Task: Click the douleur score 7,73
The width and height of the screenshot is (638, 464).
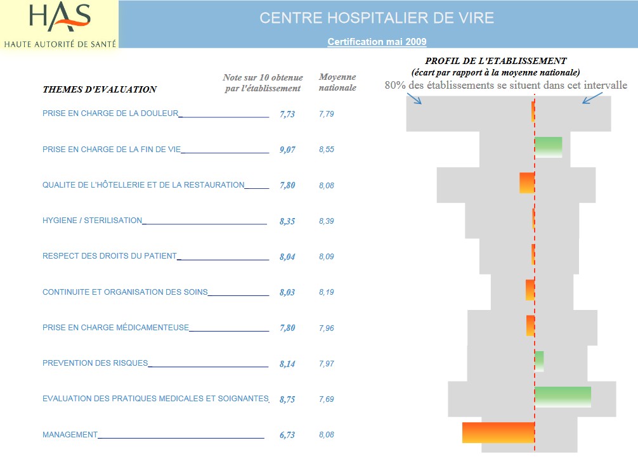Action: tap(287, 114)
